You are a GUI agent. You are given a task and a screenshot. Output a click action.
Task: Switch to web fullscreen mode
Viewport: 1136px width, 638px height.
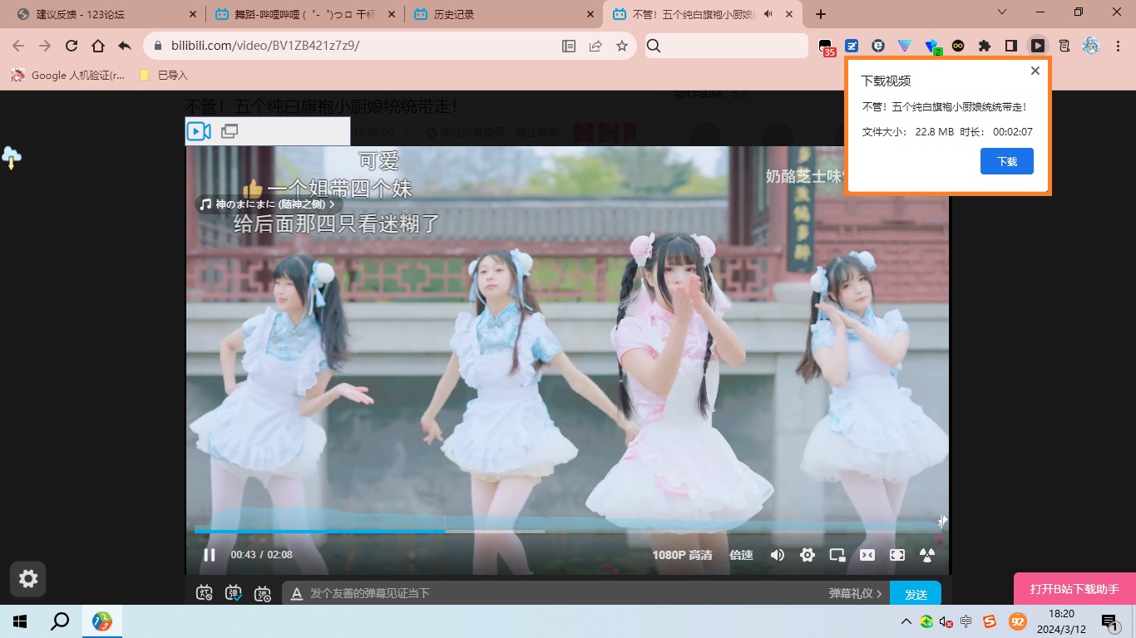pyautogui.click(x=897, y=555)
